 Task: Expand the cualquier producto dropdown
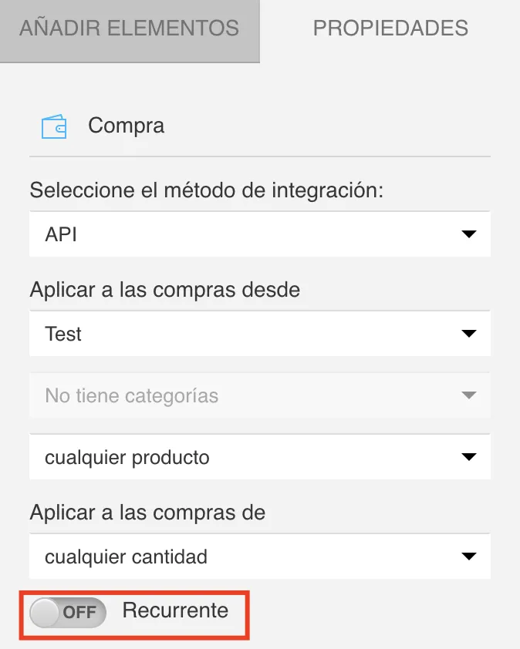click(260, 456)
